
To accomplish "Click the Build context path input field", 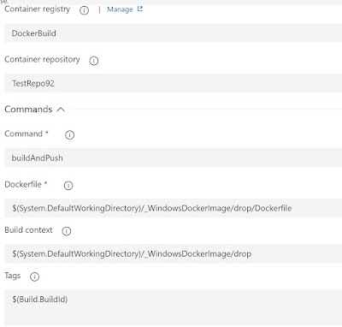I will (174, 253).
